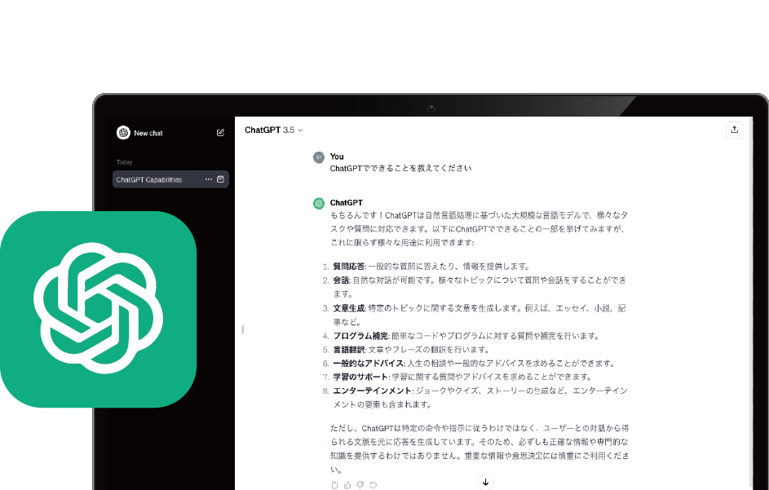The height and width of the screenshot is (490, 769).
Task: Click the large green ChatGPT app icon
Action: [98, 309]
